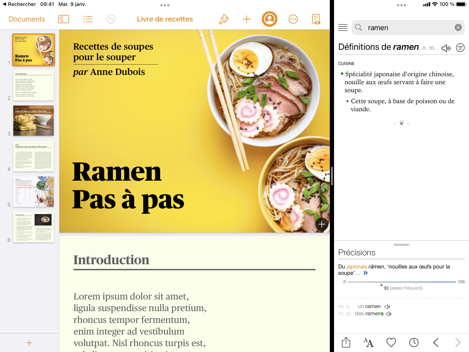Tap the Insert plus icon in toolbar
The image size is (469, 352).
(246, 19)
